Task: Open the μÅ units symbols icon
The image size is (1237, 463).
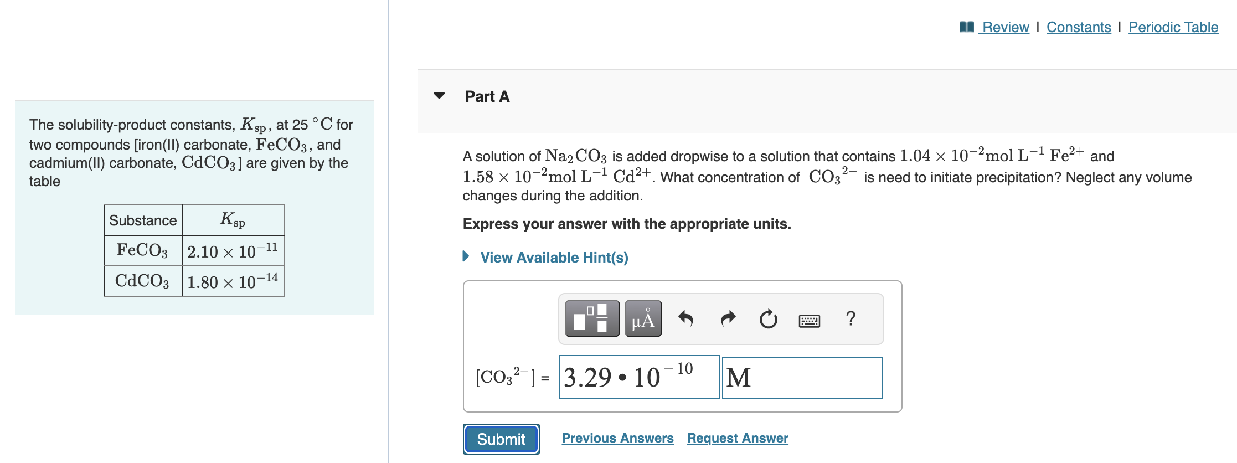Action: (643, 318)
